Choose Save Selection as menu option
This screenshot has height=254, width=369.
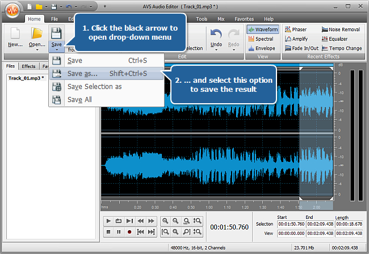coord(106,87)
